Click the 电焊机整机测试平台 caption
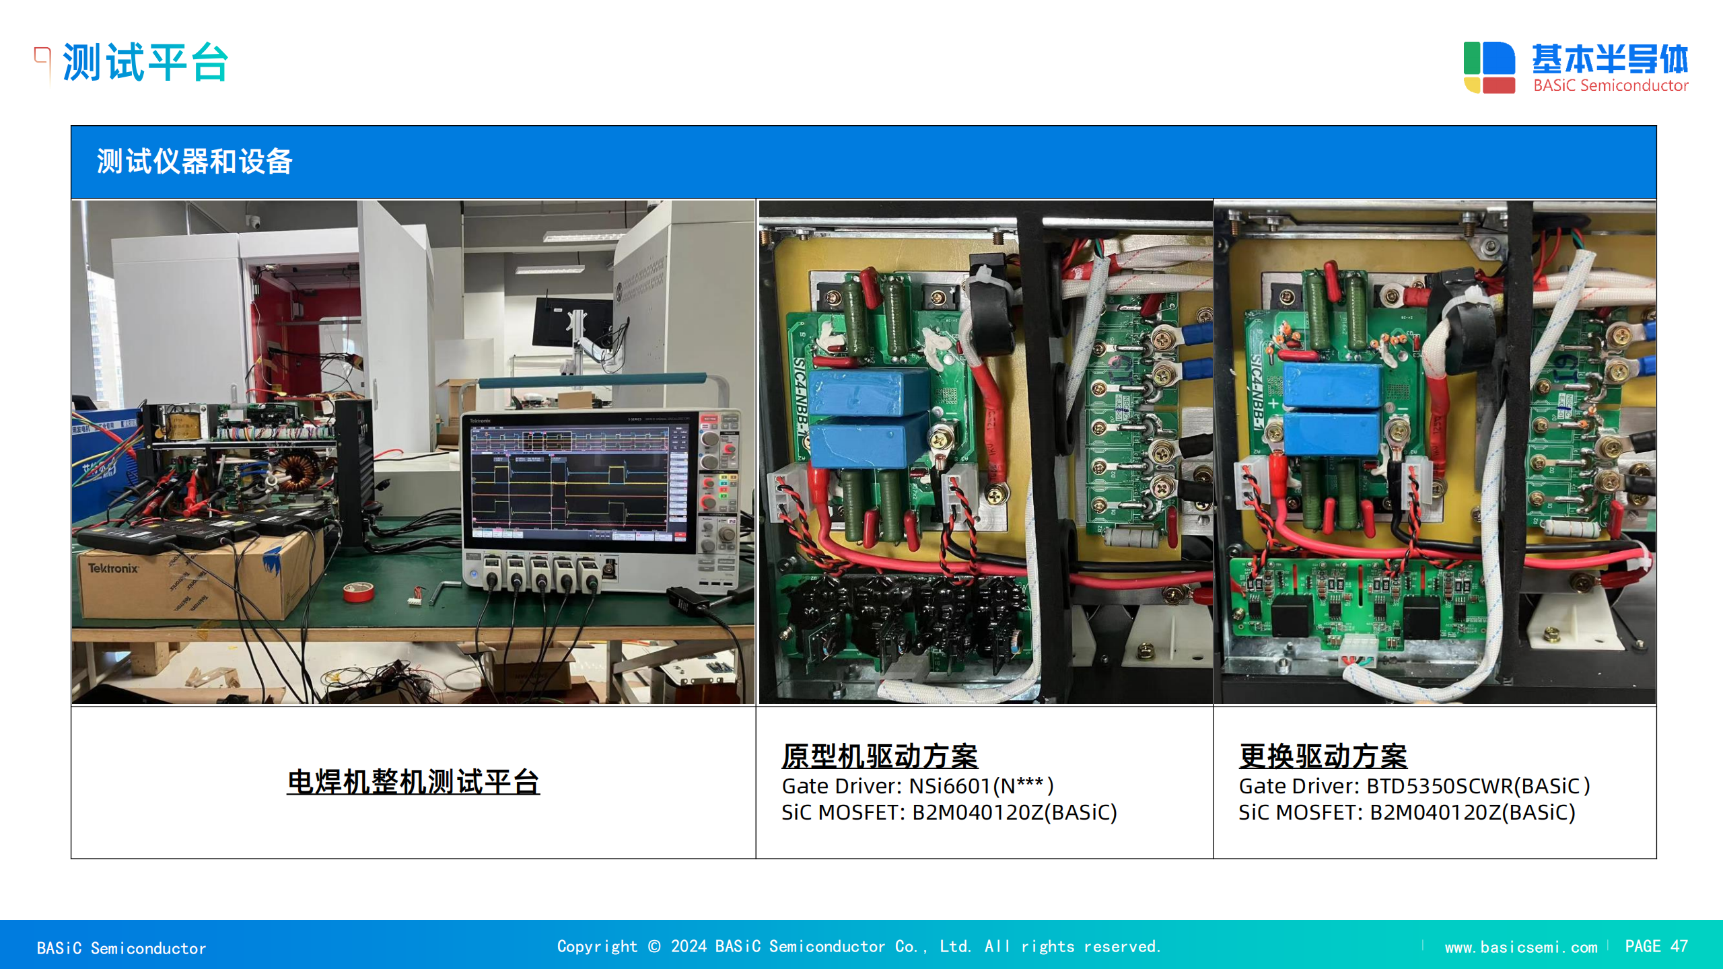 tap(413, 782)
